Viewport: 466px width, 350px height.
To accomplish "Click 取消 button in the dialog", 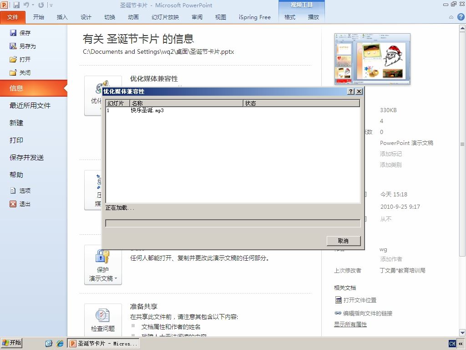I will pyautogui.click(x=344, y=241).
